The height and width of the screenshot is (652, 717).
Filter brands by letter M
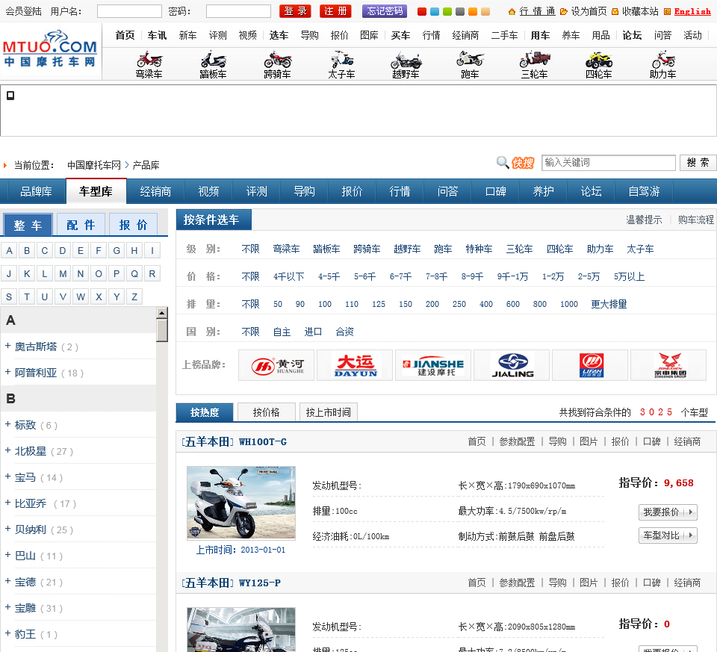[x=63, y=274]
